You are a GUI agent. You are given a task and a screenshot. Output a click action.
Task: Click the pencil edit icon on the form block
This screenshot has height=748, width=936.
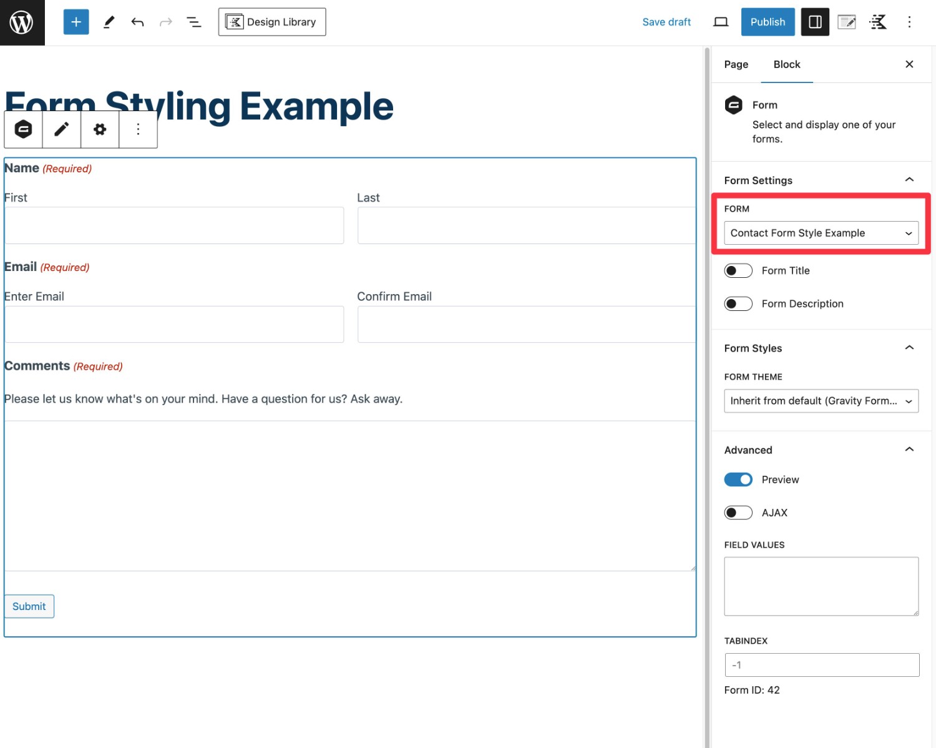tap(61, 129)
